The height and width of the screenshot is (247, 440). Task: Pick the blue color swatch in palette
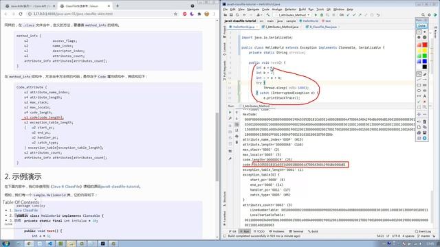pos(425,61)
